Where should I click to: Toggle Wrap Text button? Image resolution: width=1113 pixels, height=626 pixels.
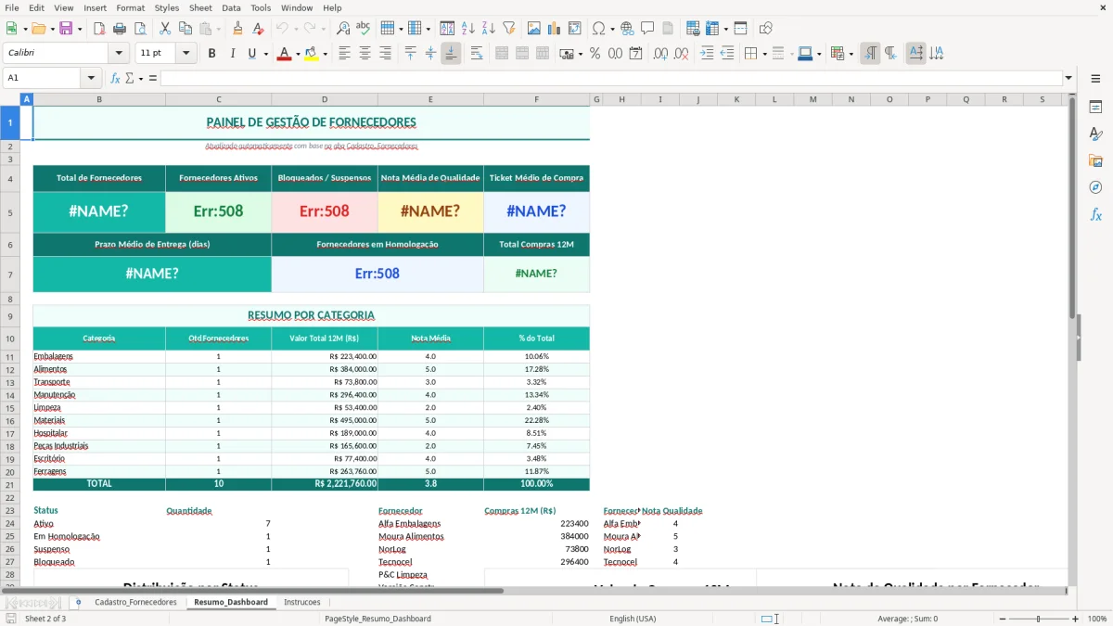click(x=477, y=54)
